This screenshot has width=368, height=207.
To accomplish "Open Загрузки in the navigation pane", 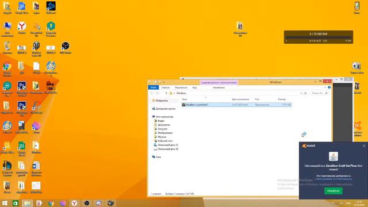I will 160,129.
